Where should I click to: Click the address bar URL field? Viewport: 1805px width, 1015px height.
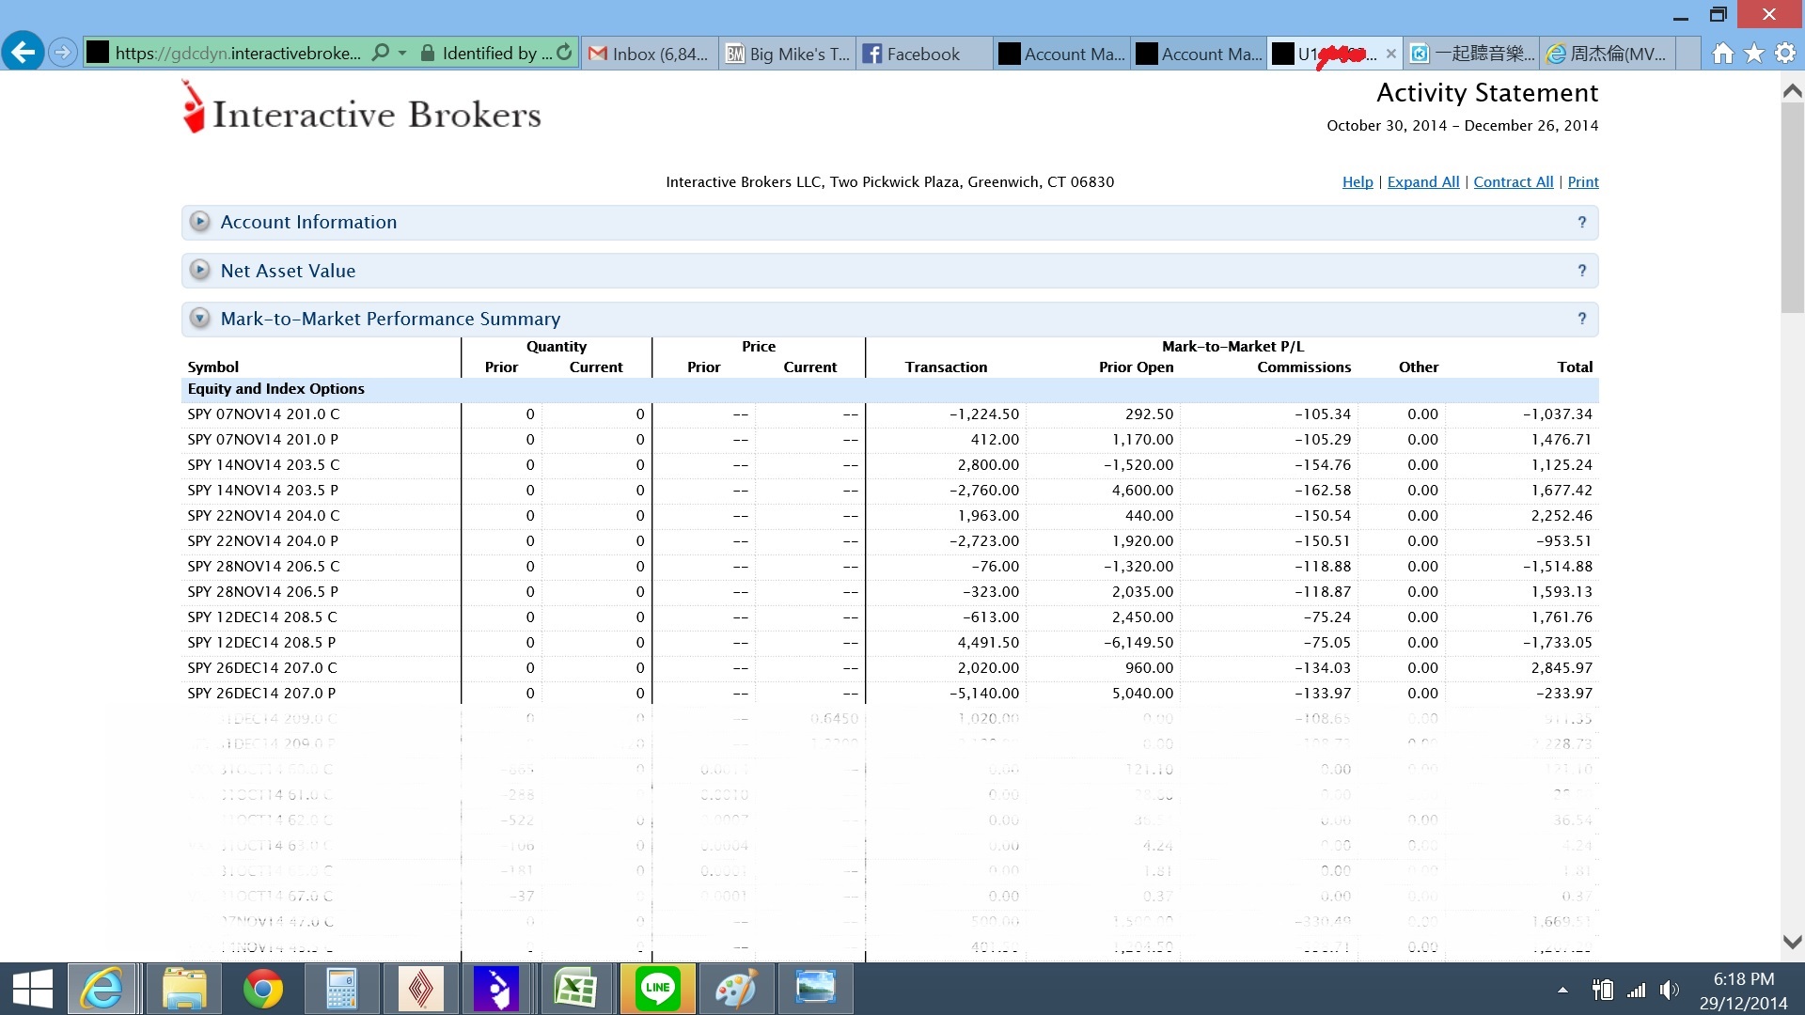pyautogui.click(x=238, y=54)
